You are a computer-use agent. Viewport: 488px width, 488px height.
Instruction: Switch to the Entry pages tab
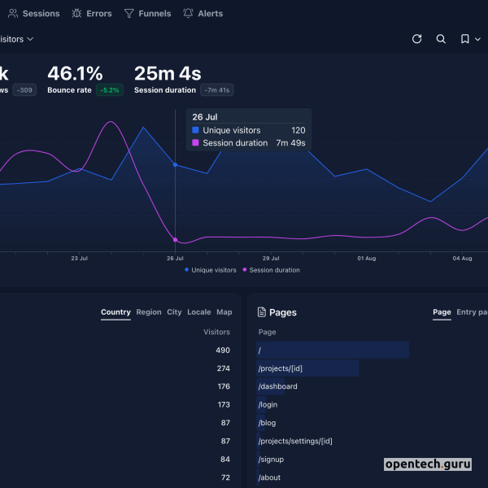click(x=472, y=312)
